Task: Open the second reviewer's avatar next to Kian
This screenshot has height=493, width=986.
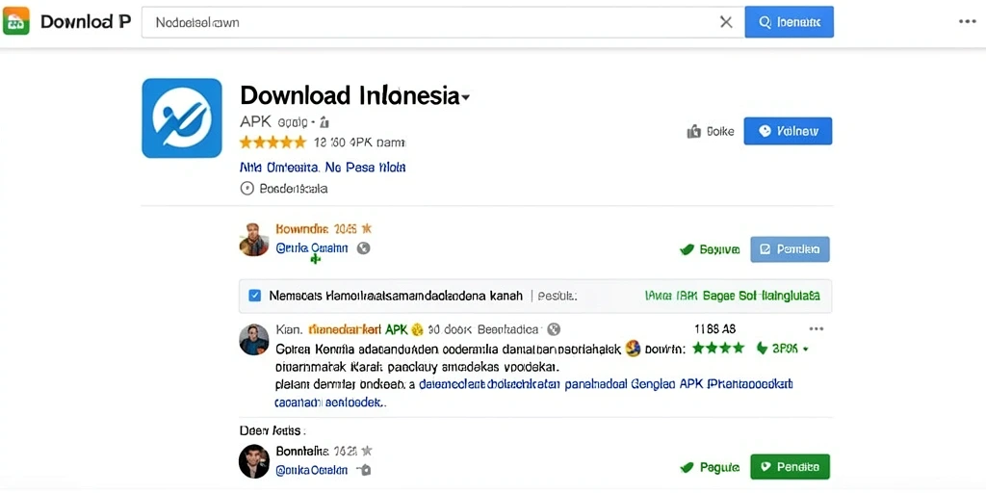Action: pyautogui.click(x=254, y=340)
